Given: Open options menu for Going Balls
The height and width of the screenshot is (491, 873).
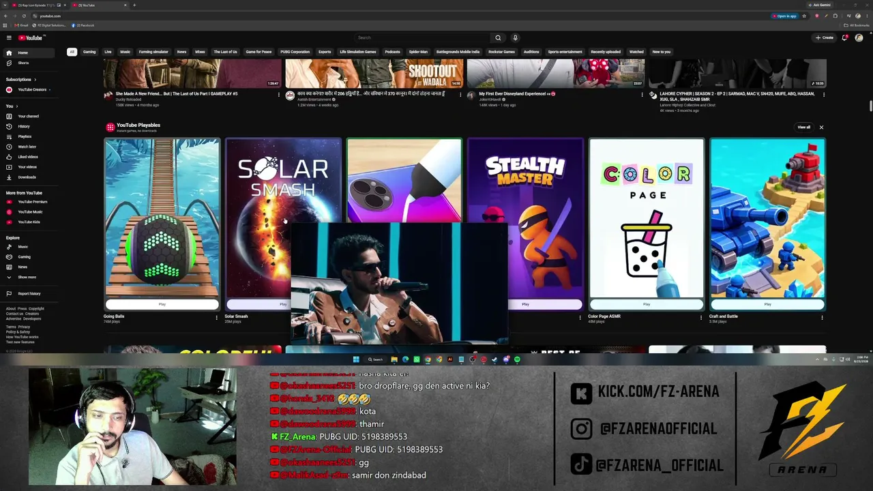Looking at the screenshot, I should [217, 317].
